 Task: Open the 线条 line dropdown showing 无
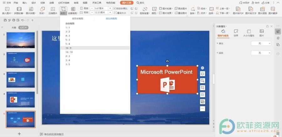261,53
